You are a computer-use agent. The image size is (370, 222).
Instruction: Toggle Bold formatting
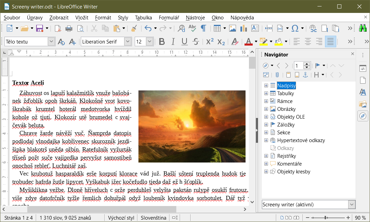coord(162,42)
